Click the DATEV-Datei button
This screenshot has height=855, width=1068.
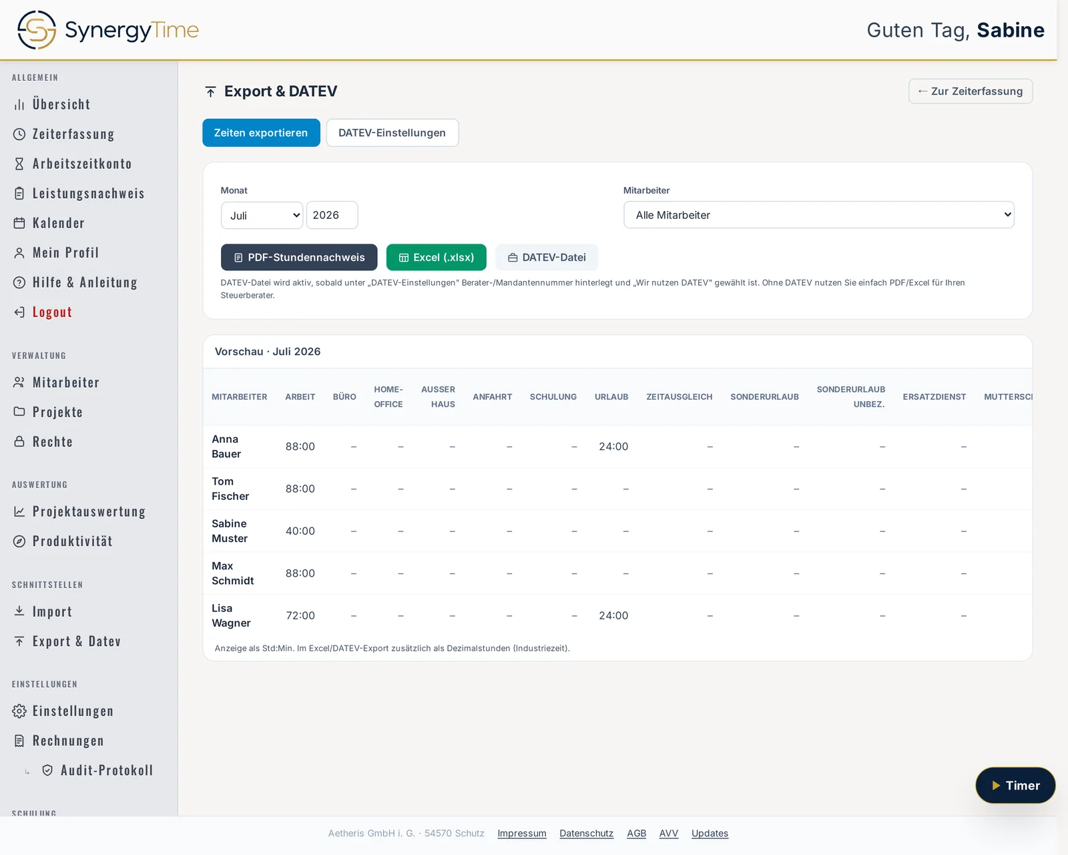click(547, 258)
